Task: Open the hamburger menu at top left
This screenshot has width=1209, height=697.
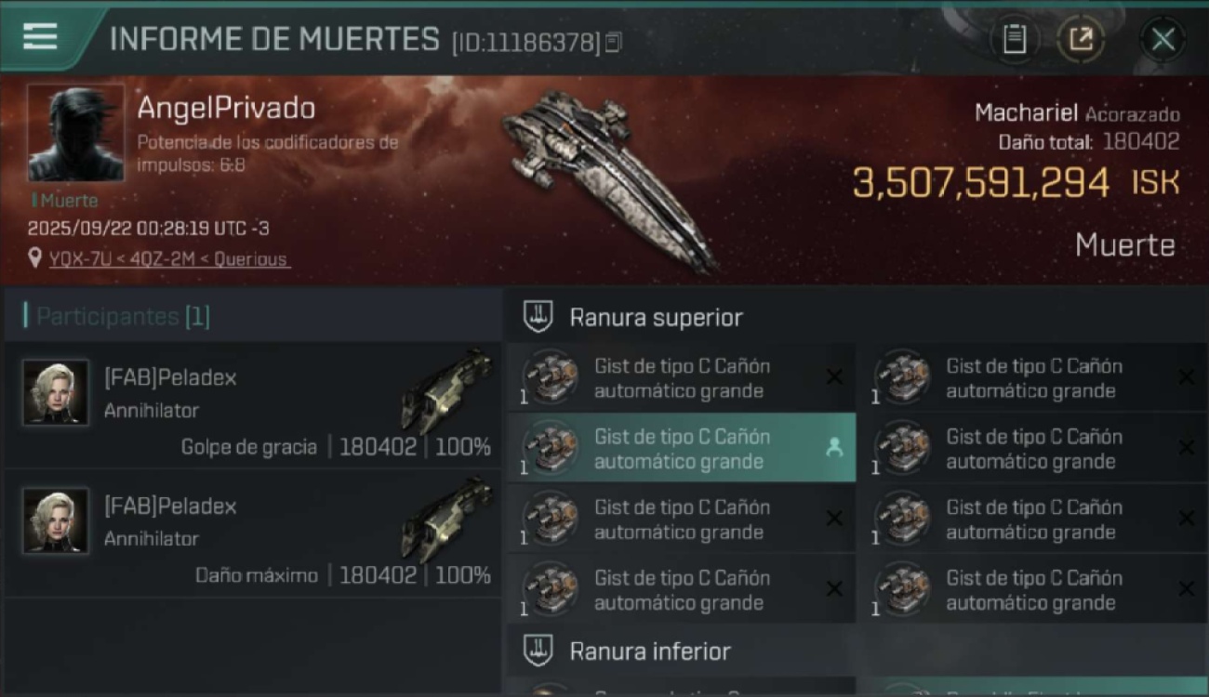Action: coord(40,37)
